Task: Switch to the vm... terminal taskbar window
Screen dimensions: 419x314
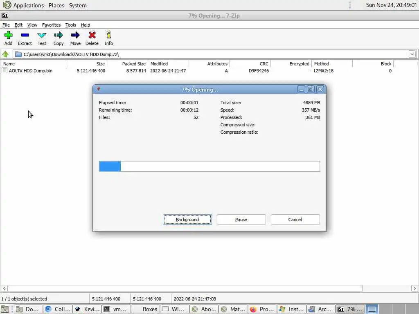Action: click(117, 309)
